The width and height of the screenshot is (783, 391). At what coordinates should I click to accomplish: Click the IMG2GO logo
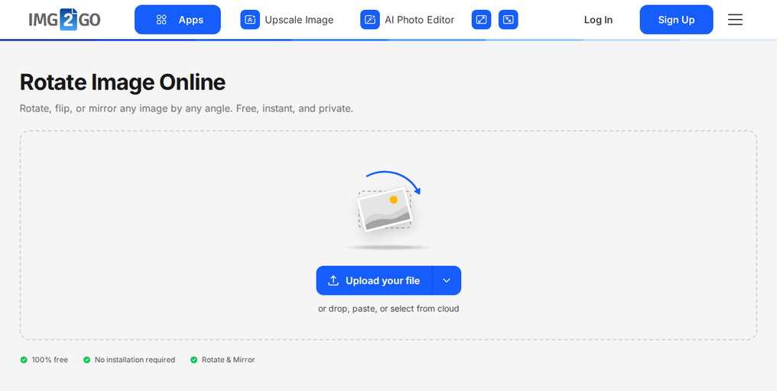coord(64,19)
